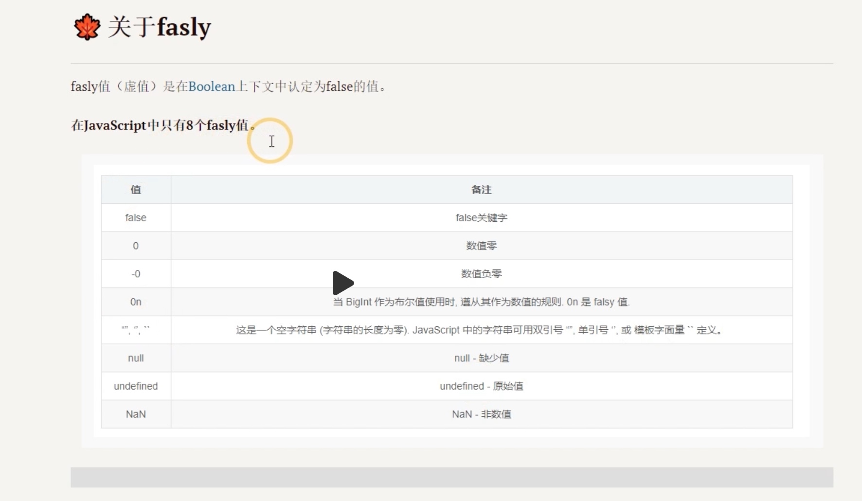The height and width of the screenshot is (501, 862).
Task: Select the '值' column header
Action: coord(136,190)
